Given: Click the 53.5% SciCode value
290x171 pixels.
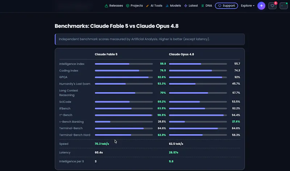Looking at the screenshot, I should pos(236,102).
